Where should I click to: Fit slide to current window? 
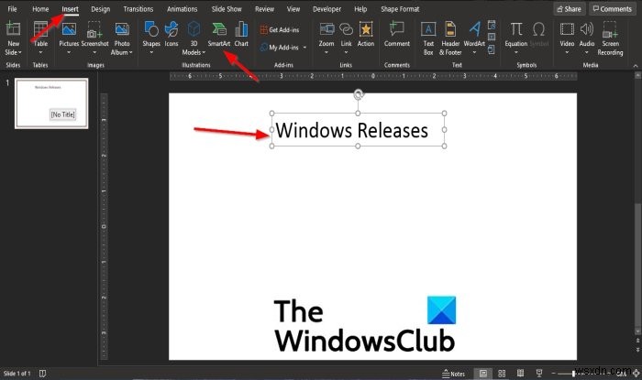[x=636, y=374]
